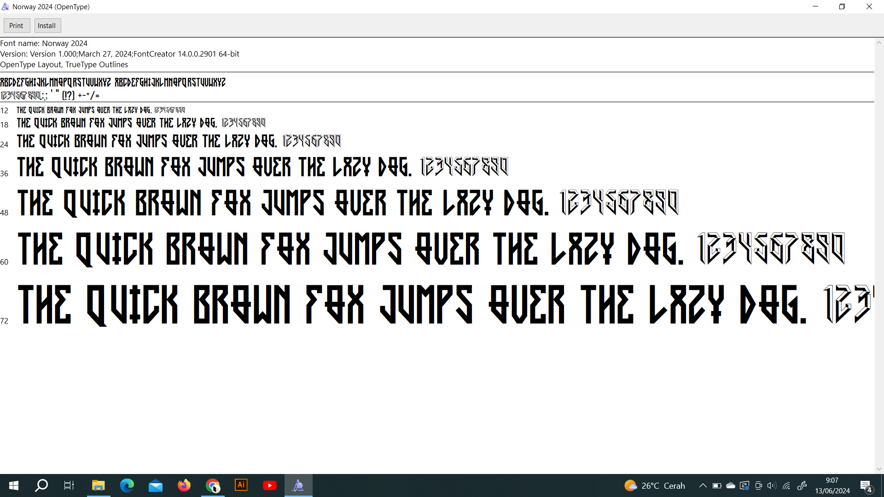884x497 pixels.
Task: Click the scrollbar up arrow
Action: [x=879, y=43]
